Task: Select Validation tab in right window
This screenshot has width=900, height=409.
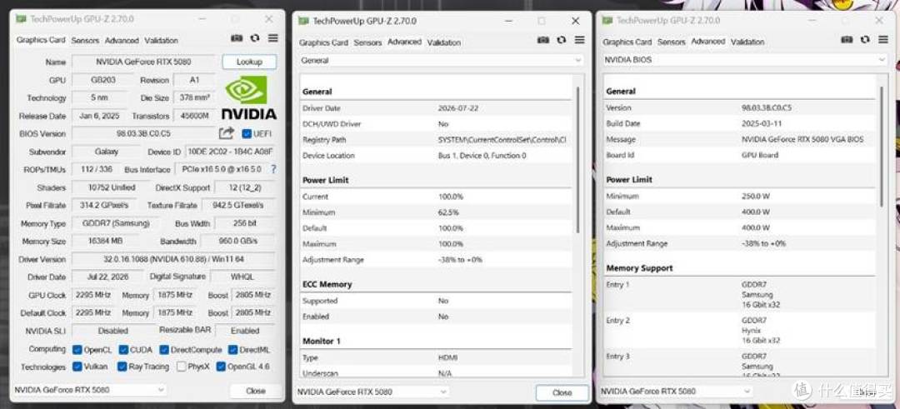Action: pyautogui.click(x=747, y=42)
